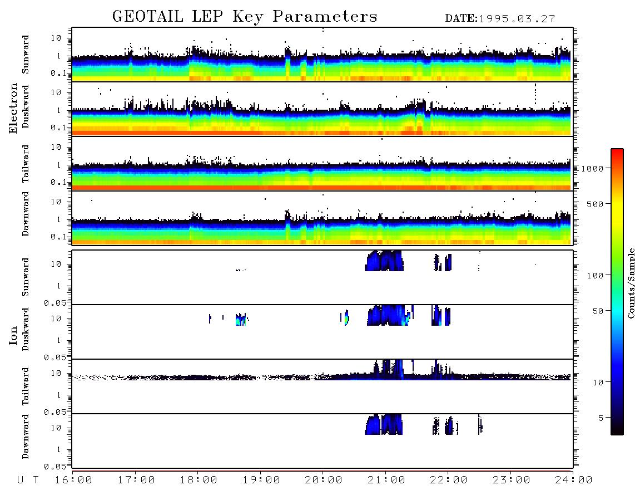The image size is (635, 490).
Task: Select the Electron "Duskward" panel label
Action: [26, 106]
